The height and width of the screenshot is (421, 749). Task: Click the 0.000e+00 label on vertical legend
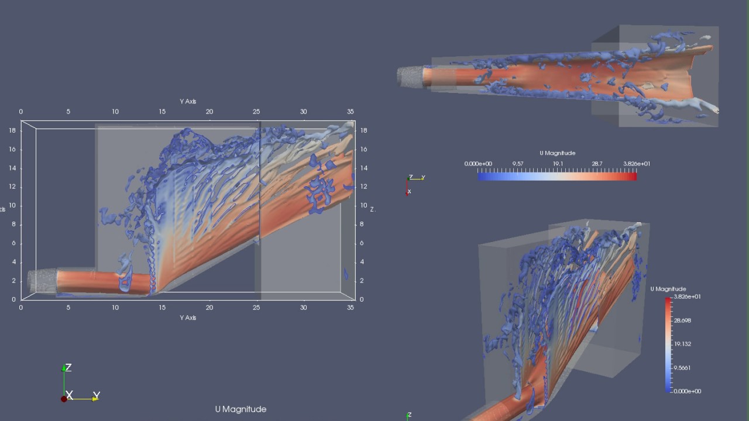tap(687, 391)
